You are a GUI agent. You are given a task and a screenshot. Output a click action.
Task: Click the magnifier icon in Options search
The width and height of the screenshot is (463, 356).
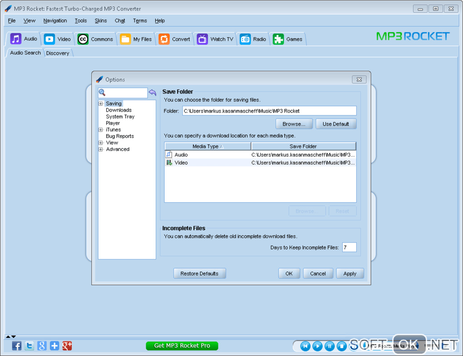click(x=102, y=93)
